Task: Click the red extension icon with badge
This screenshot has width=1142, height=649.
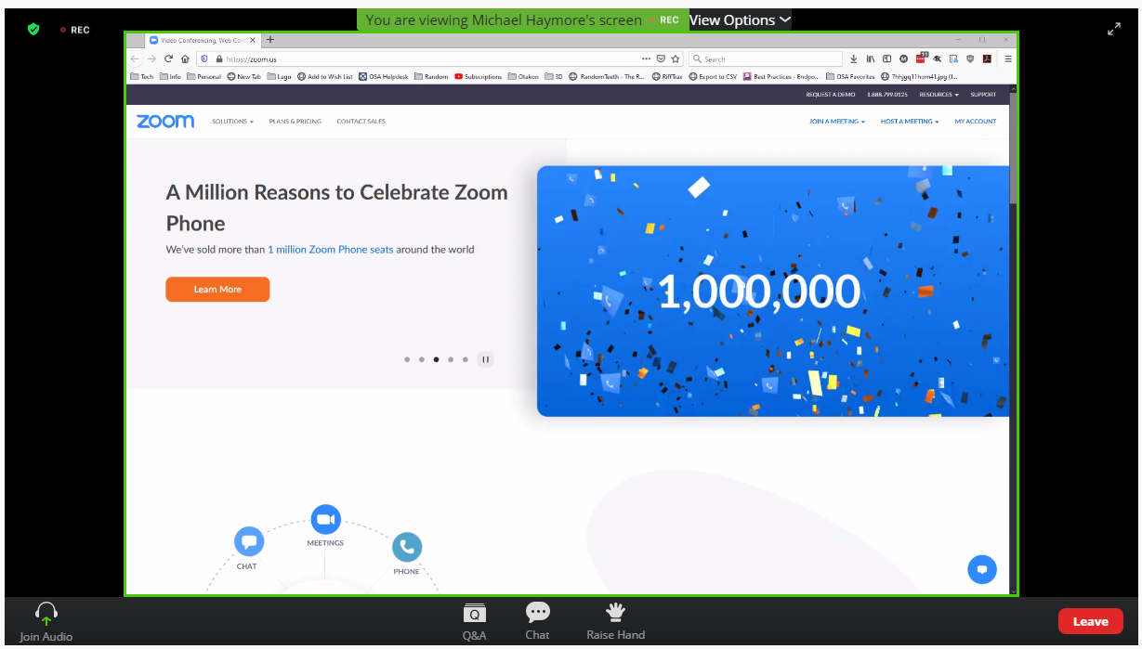Action: [921, 58]
